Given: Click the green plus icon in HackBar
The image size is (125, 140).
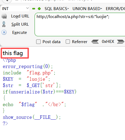Looking at the screenshot, I should 39,9.
